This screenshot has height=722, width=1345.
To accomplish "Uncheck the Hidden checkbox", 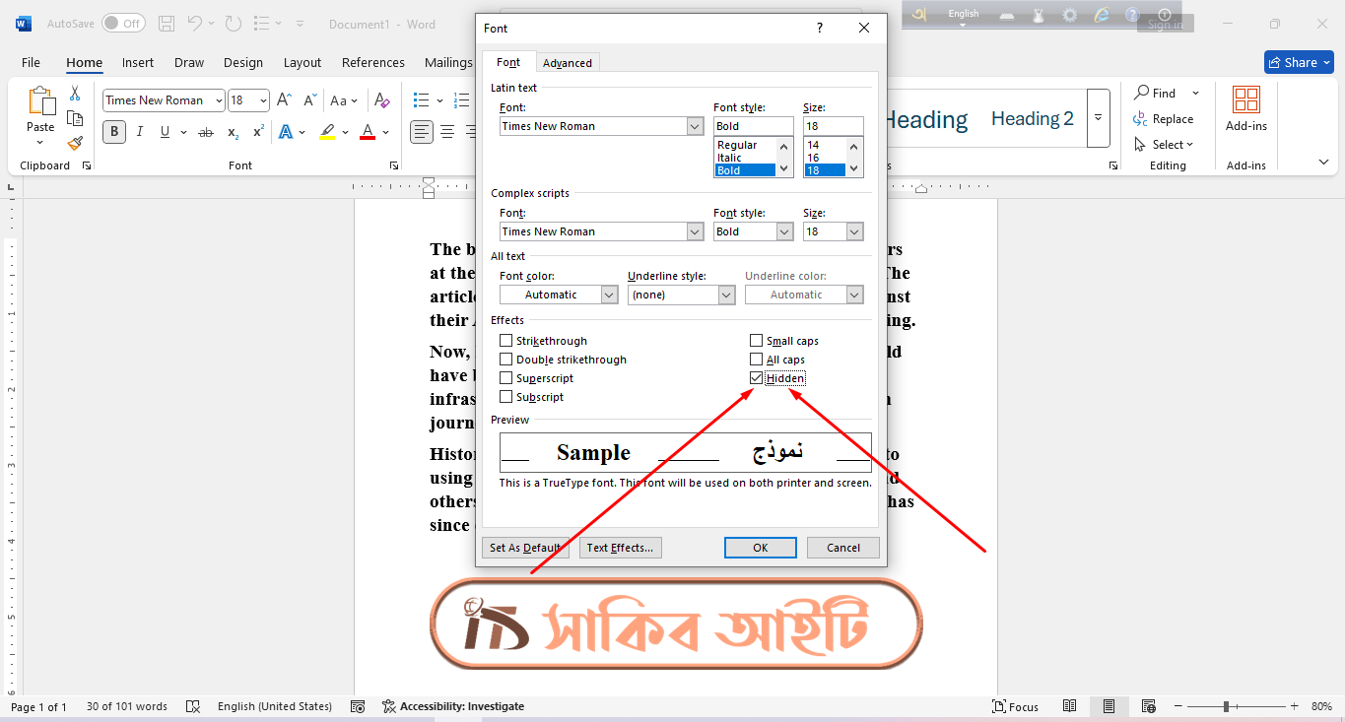I will pos(757,378).
